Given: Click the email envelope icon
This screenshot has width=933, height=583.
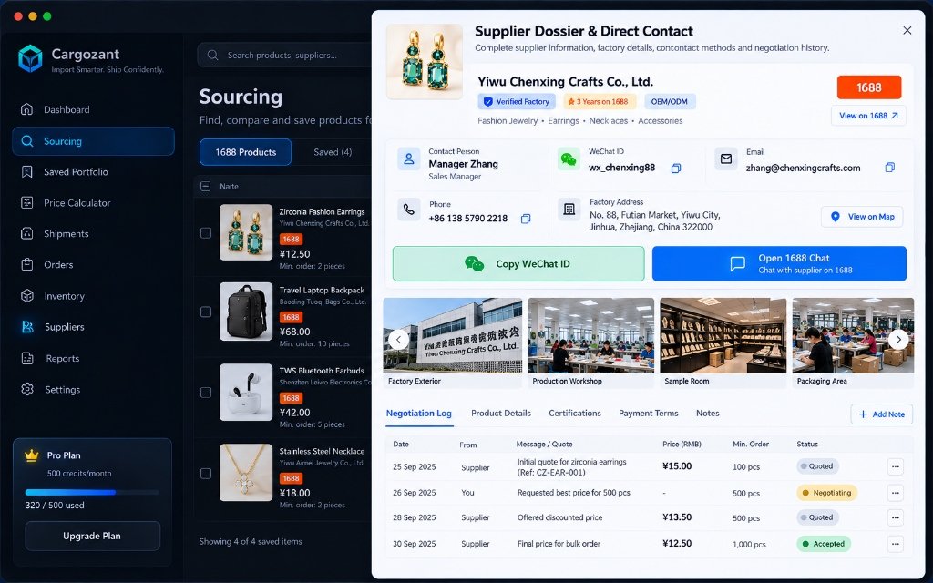Looking at the screenshot, I should 726,159.
